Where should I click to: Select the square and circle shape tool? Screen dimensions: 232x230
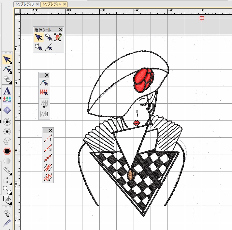(x=7, y=200)
